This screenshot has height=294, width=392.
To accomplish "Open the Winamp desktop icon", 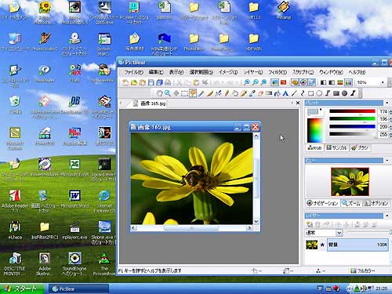I will tap(283, 10).
